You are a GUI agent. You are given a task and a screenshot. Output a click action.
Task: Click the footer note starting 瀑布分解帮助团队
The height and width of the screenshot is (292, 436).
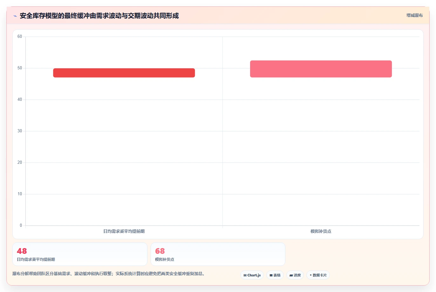point(109,274)
